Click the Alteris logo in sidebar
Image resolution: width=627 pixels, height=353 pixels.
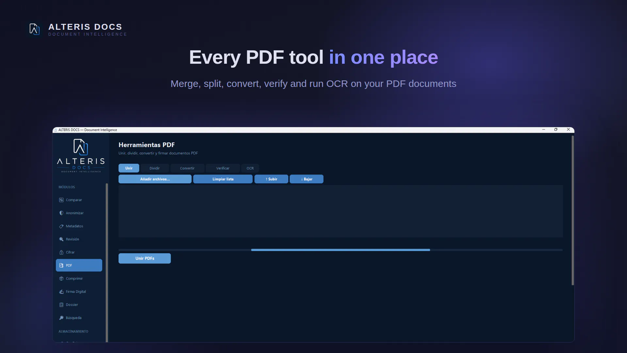point(81,156)
